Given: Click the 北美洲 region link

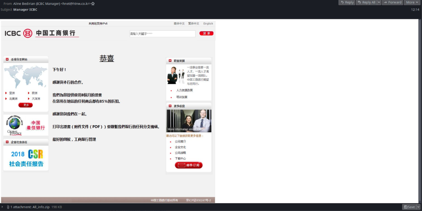Looking at the screenshot, I should [x=13, y=99].
